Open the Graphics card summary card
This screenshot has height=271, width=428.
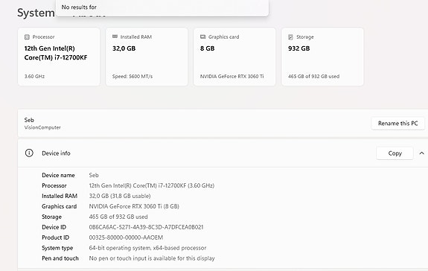(234, 57)
